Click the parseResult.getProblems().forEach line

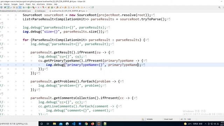(x=75, y=82)
